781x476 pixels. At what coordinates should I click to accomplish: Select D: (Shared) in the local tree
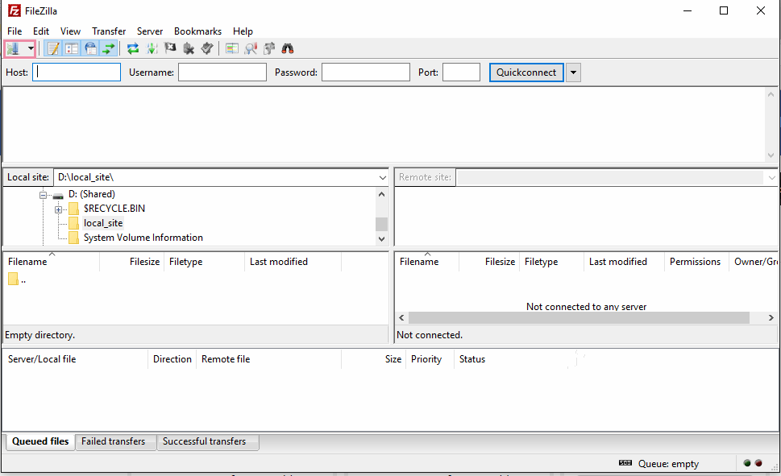[x=92, y=194]
